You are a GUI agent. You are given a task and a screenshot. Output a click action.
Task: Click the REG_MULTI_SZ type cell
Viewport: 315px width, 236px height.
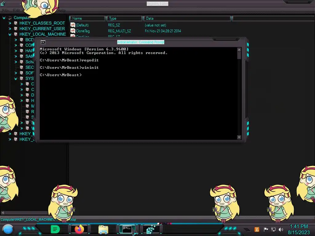click(119, 31)
